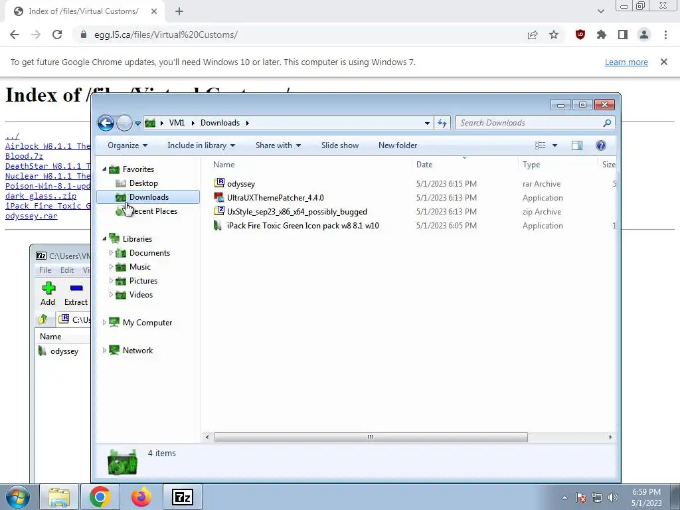Open the Edit menu in 7-Zip
The width and height of the screenshot is (680, 510).
click(x=67, y=270)
